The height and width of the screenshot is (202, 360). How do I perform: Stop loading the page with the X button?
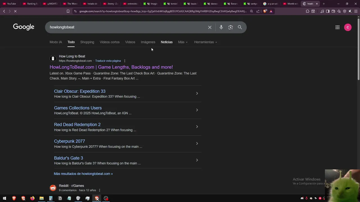point(15,11)
